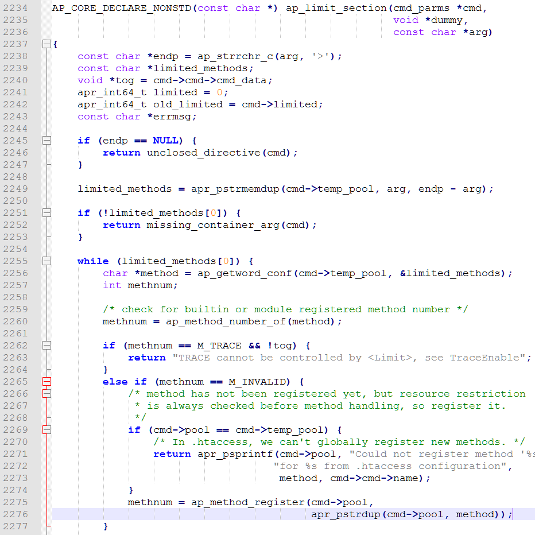Collapse the M_TRACE if-block fold marker
535x535 pixels.
tap(46, 346)
